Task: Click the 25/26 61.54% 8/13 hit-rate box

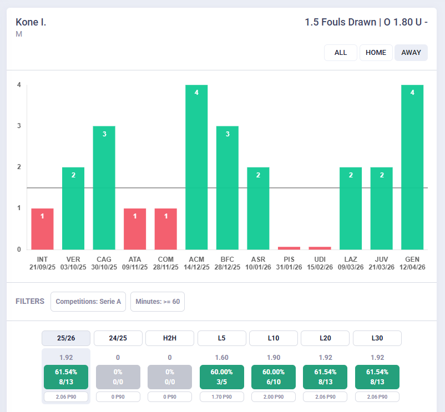Action: pyautogui.click(x=66, y=377)
